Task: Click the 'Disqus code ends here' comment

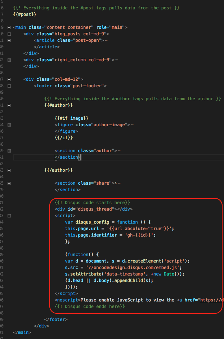Action: [90, 306]
